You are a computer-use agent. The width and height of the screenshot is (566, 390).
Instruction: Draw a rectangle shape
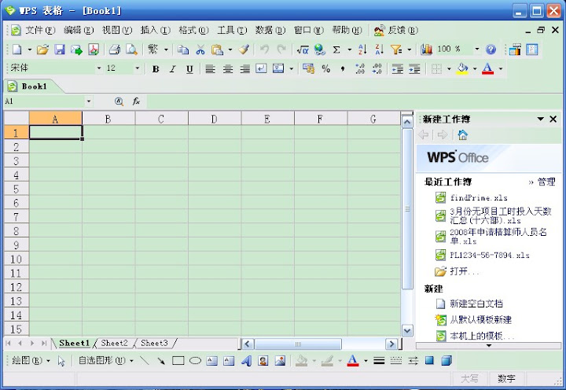(x=178, y=360)
